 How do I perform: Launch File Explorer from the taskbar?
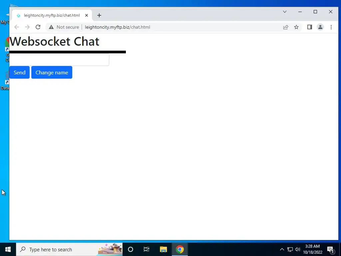pos(163,249)
